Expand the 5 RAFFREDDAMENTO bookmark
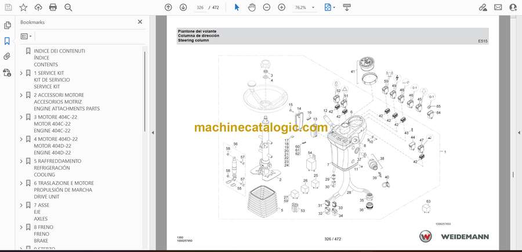This screenshot has width=522, height=252. 21,161
